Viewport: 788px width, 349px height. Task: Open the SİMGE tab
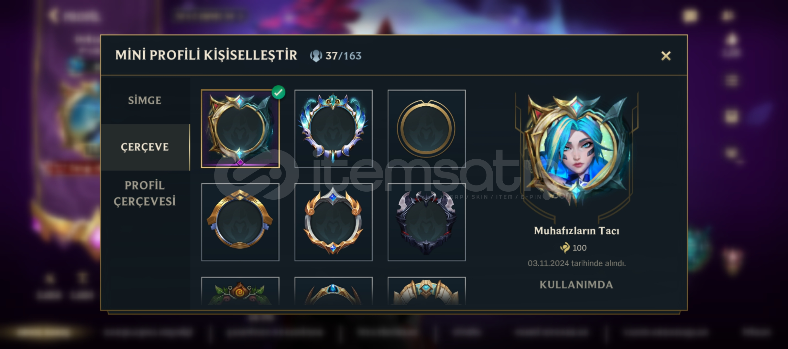(x=145, y=100)
